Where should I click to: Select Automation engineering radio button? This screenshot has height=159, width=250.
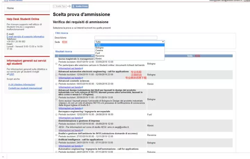[56, 152]
